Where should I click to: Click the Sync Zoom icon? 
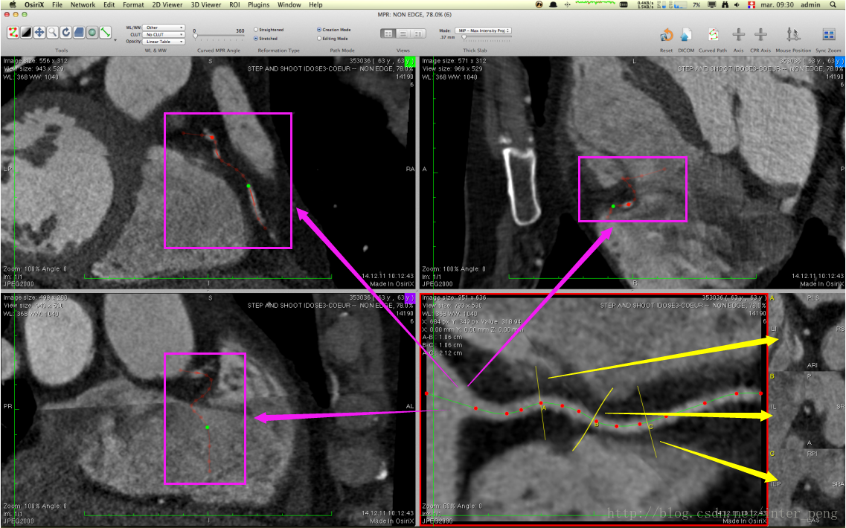828,35
